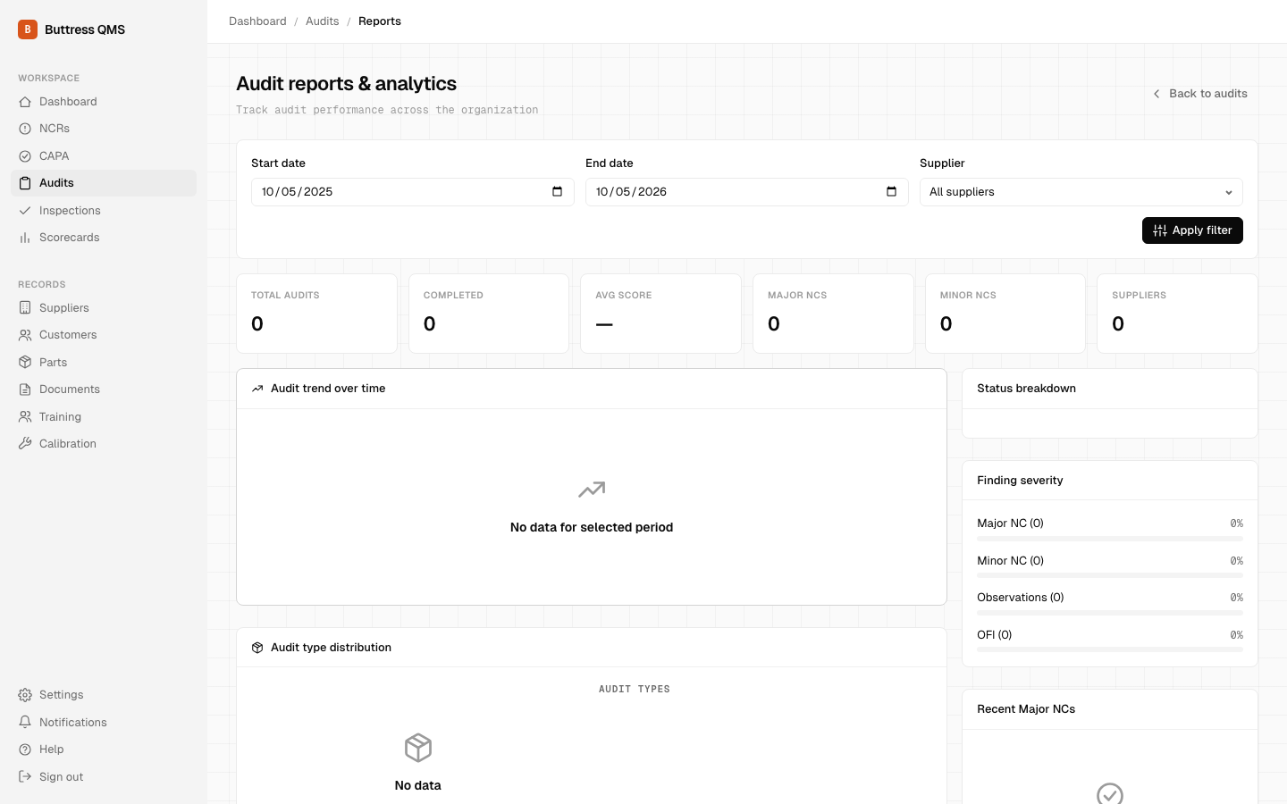Click the Inspections checkmark icon
Viewport: 1287px width, 804px height.
click(x=25, y=211)
